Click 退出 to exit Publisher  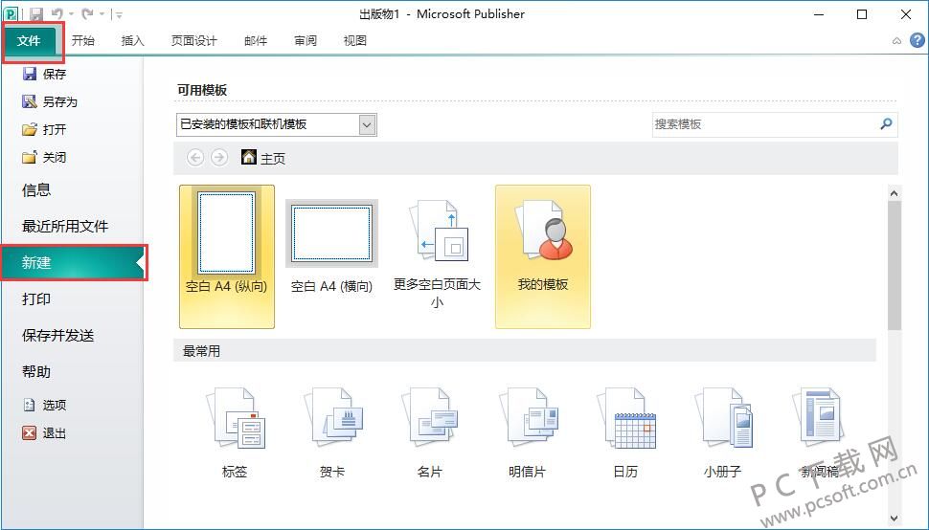point(44,433)
